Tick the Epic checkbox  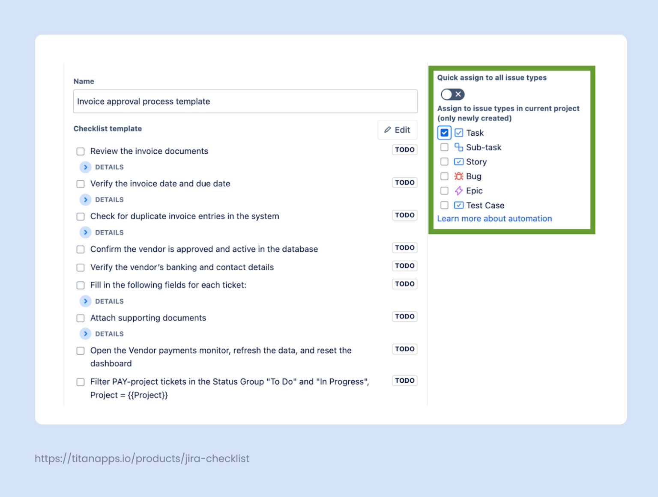coord(445,191)
